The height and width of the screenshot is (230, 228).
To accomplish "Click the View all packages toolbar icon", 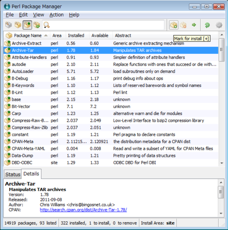I will click(x=9, y=25).
